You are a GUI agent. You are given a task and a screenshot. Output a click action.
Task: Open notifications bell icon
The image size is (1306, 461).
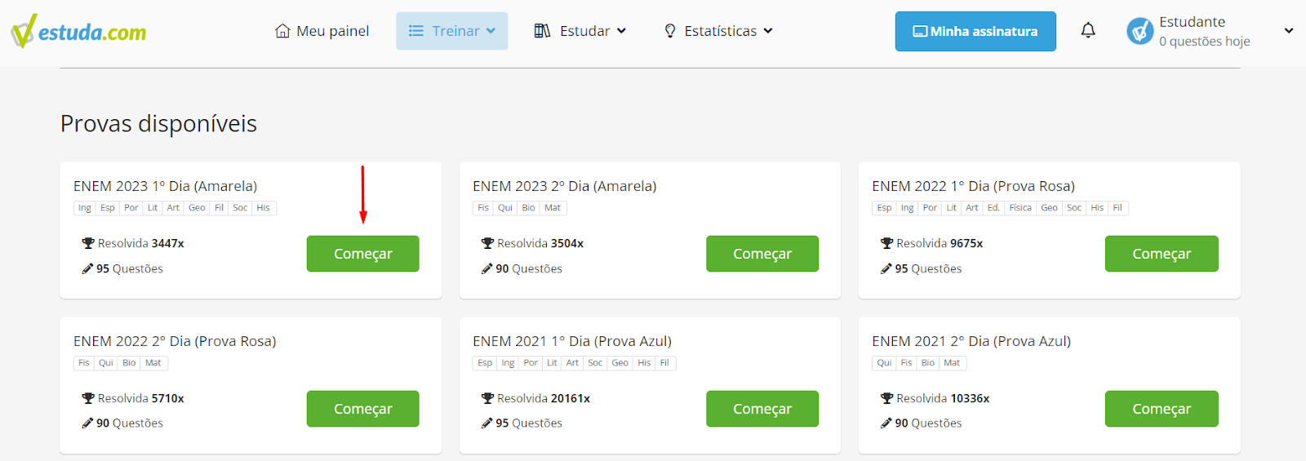1088,30
